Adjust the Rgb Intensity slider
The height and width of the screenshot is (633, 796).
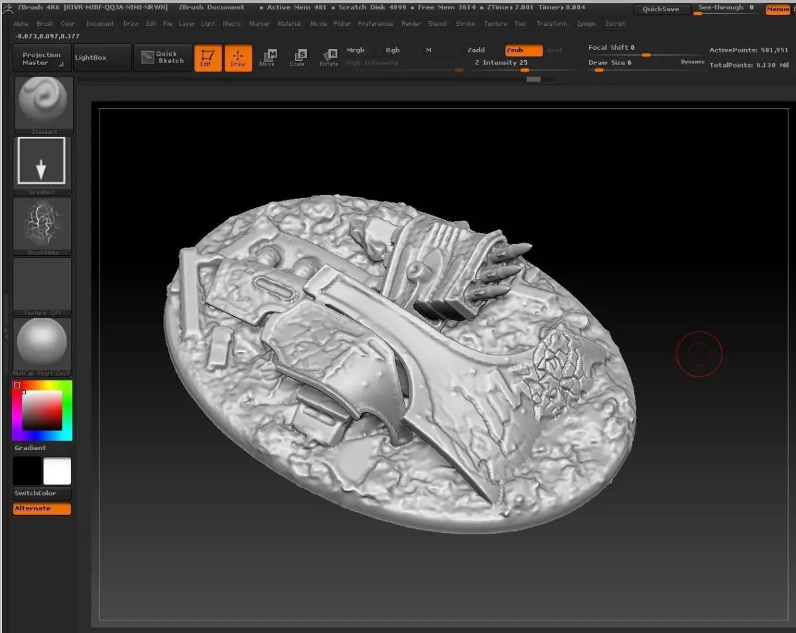pos(404,64)
